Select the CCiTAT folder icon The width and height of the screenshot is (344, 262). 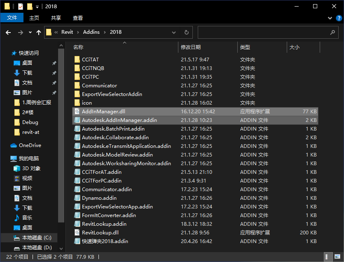pyautogui.click(x=77, y=59)
